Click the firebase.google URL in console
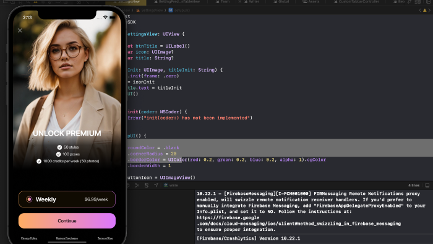The height and width of the screenshot is (244, 433). tap(299, 220)
